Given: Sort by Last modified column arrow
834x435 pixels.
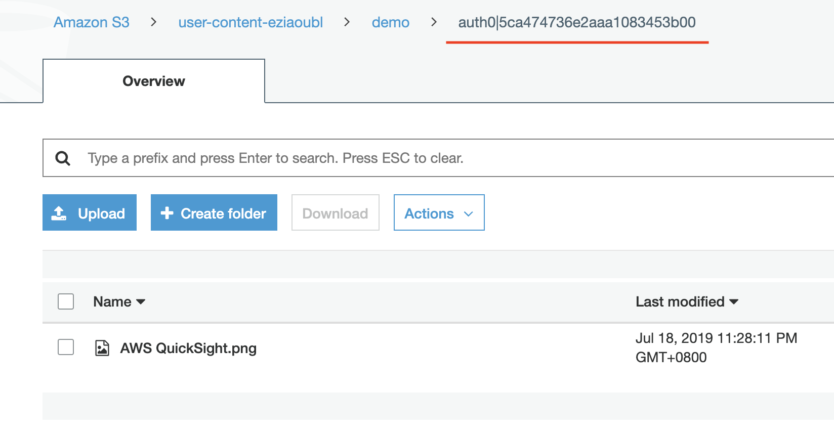Looking at the screenshot, I should point(734,302).
